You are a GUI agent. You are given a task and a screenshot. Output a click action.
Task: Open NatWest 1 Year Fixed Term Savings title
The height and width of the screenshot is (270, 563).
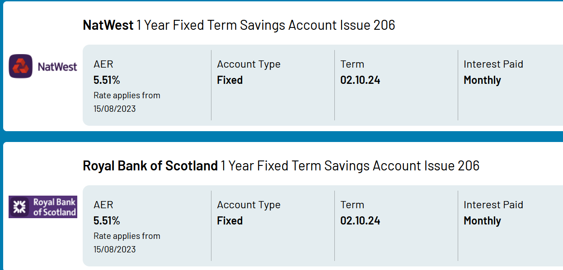click(239, 25)
